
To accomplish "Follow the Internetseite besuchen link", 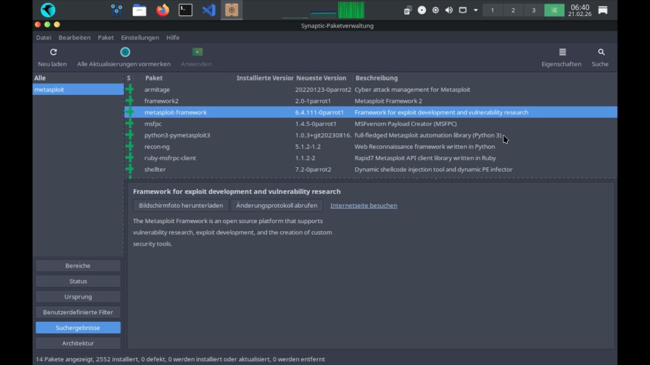I will pos(364,205).
